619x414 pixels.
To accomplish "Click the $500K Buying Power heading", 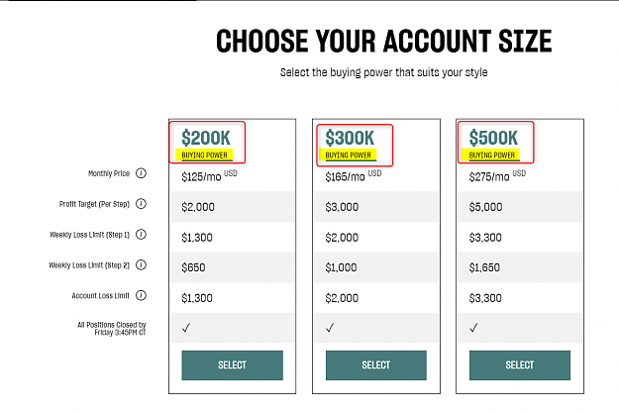I will (493, 144).
